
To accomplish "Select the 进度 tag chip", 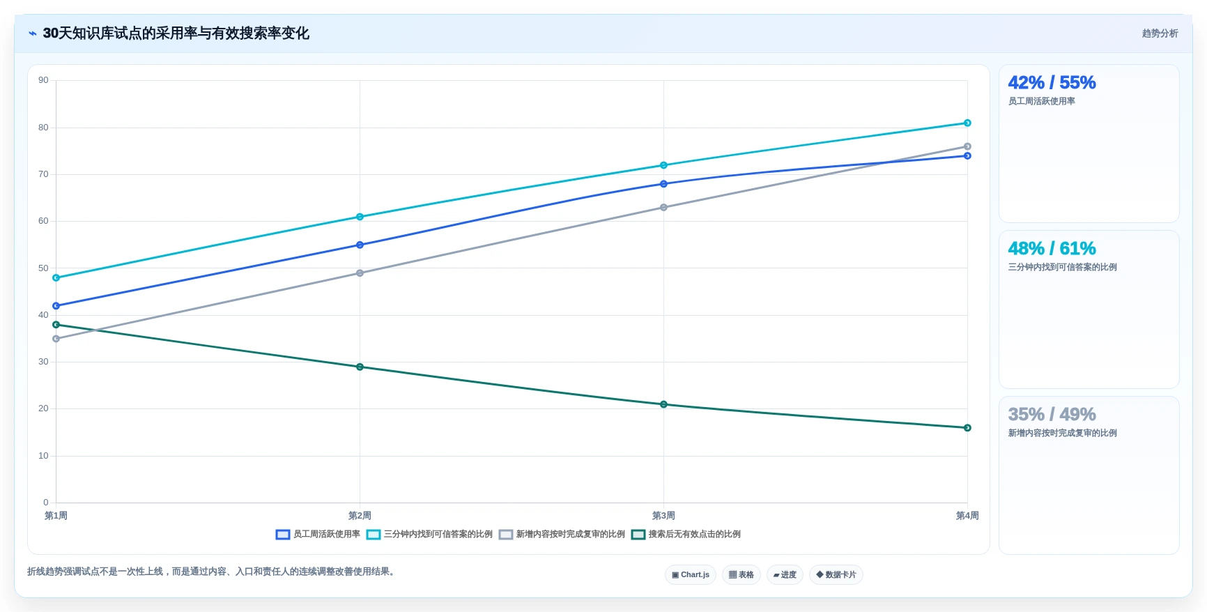I will pyautogui.click(x=785, y=575).
